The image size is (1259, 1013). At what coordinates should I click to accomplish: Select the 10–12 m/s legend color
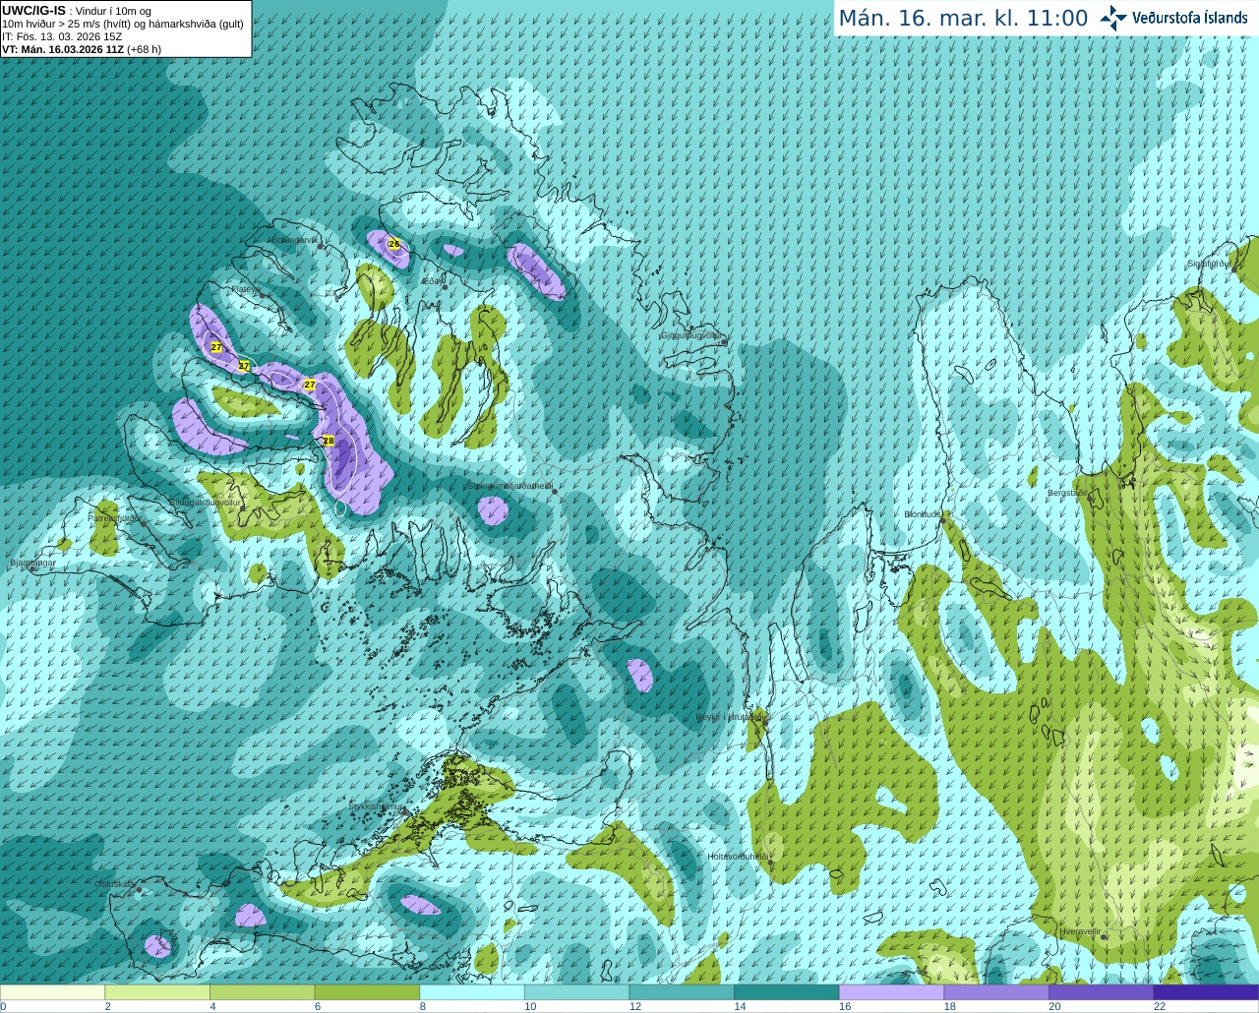coord(576,992)
